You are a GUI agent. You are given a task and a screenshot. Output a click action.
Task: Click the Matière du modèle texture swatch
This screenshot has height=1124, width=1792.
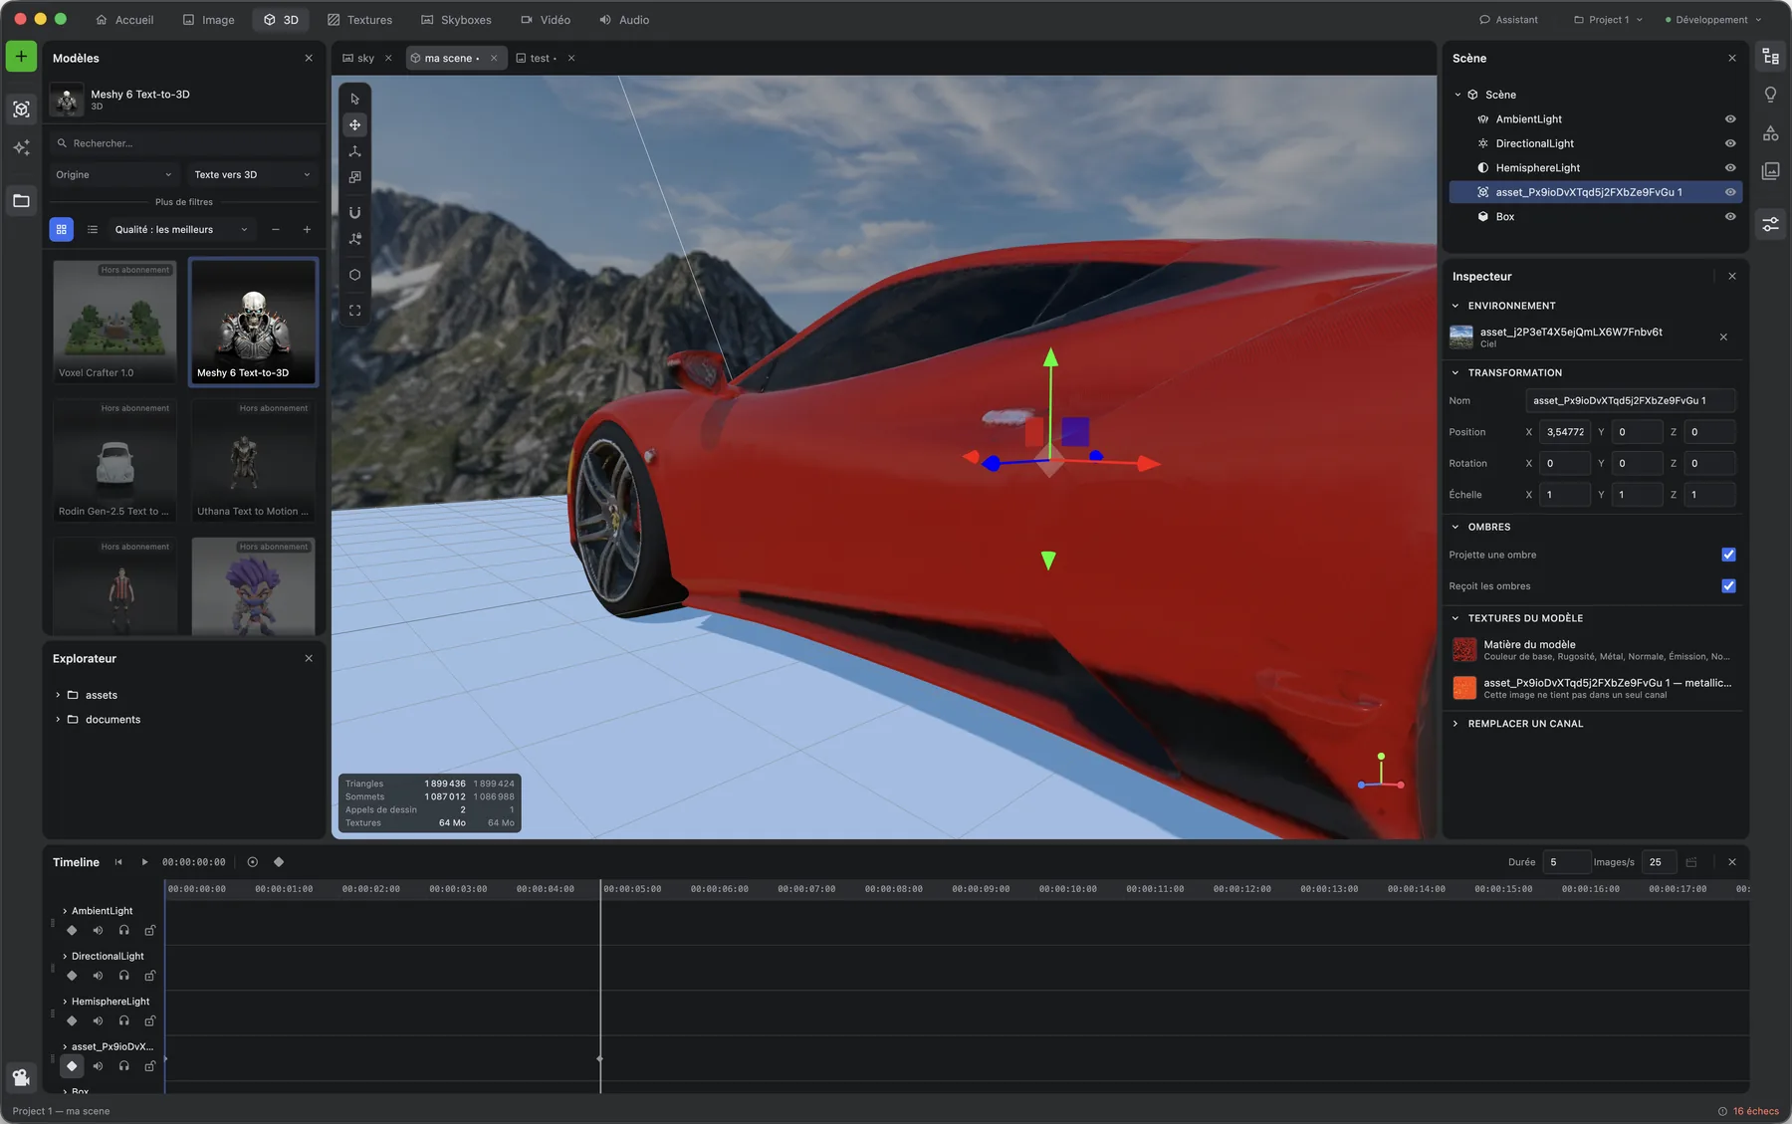1464,650
